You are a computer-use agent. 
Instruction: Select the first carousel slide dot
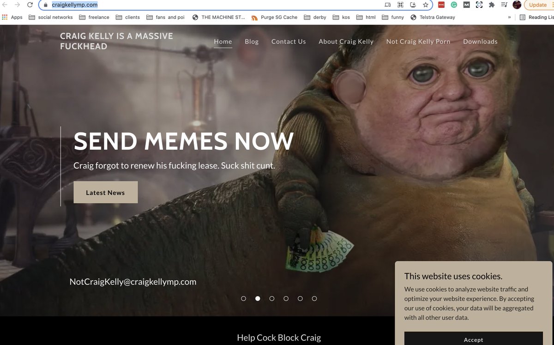(243, 298)
